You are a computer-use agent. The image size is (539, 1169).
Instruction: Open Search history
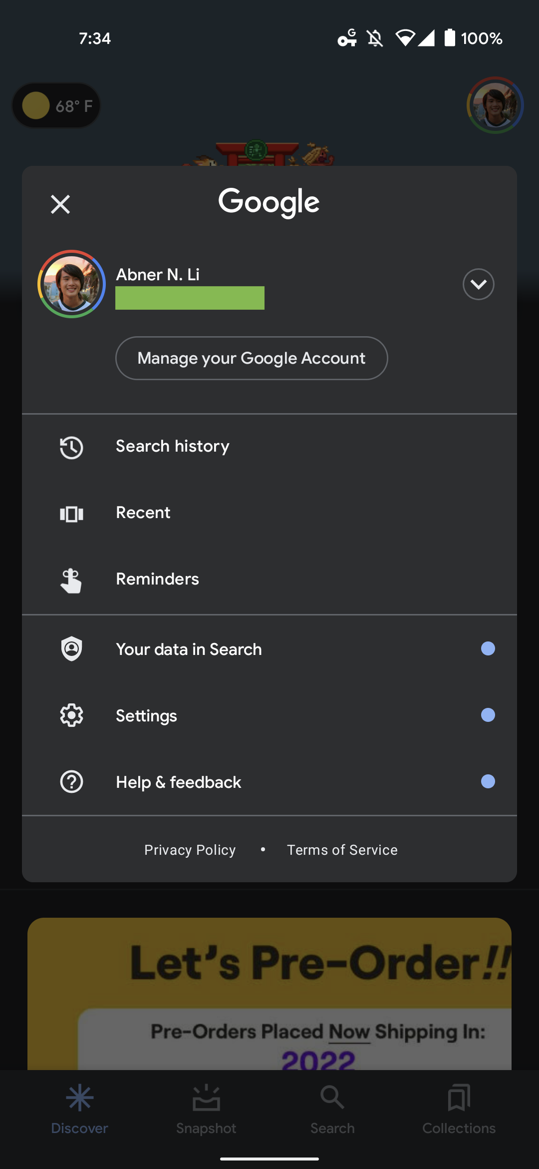tap(173, 446)
